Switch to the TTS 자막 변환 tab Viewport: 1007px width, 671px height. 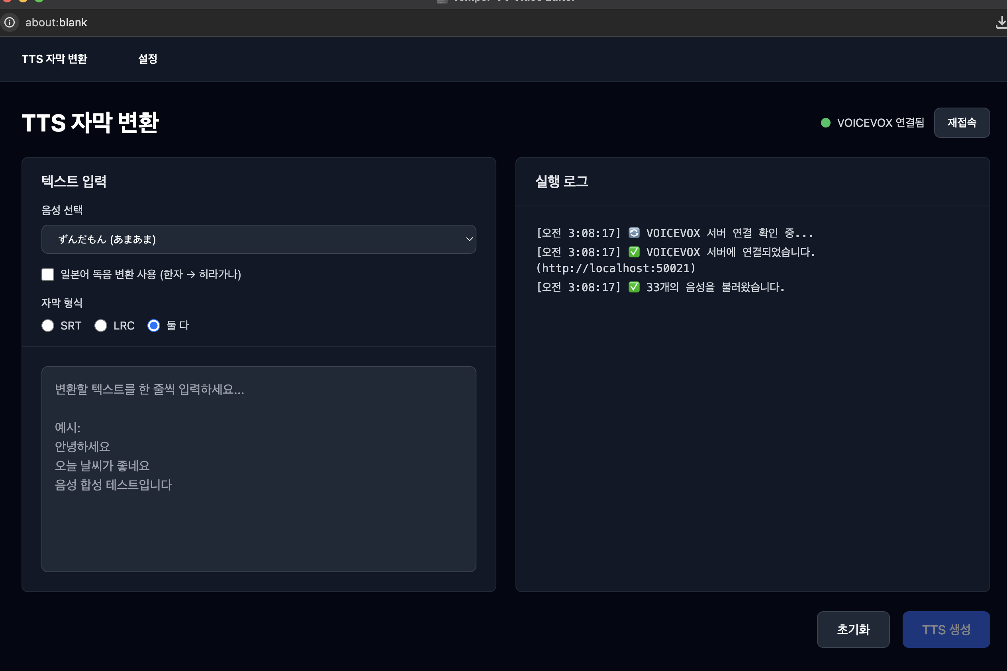54,59
